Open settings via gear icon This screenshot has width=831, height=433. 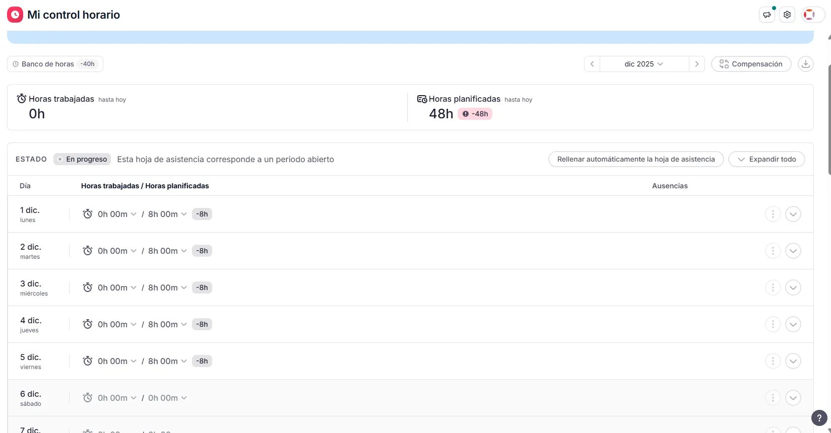[x=787, y=15]
